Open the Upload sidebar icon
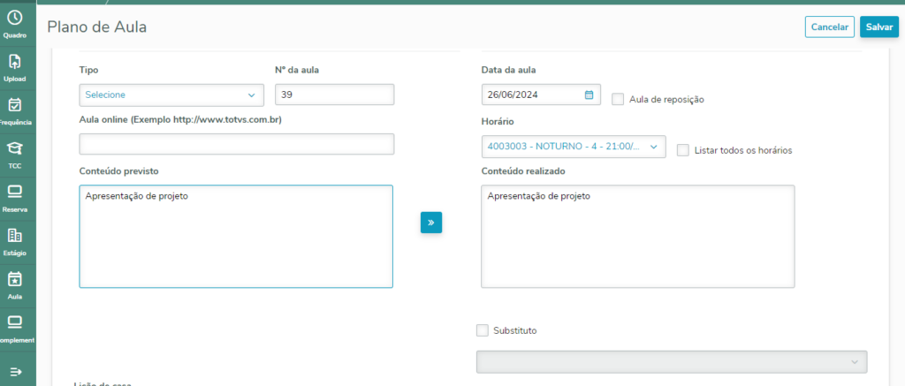Viewport: 905px width, 386px height. pyautogui.click(x=15, y=65)
